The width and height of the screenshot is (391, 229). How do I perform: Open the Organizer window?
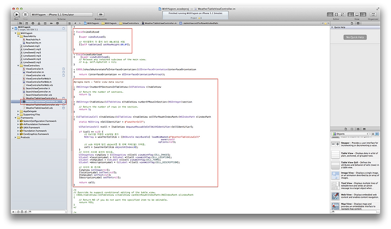(x=373, y=15)
